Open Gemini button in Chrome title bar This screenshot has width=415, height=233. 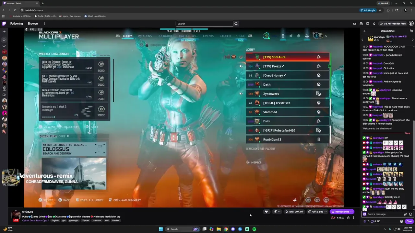[383, 3]
